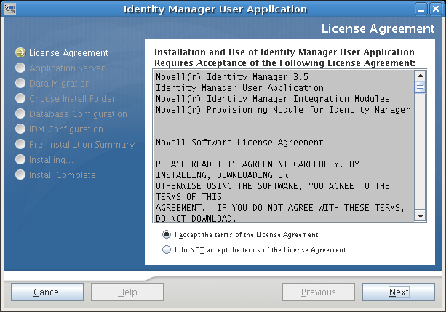Screen dimensions: 446x312
Task: Click the Install Complete bullet icon
Action: click(20, 175)
